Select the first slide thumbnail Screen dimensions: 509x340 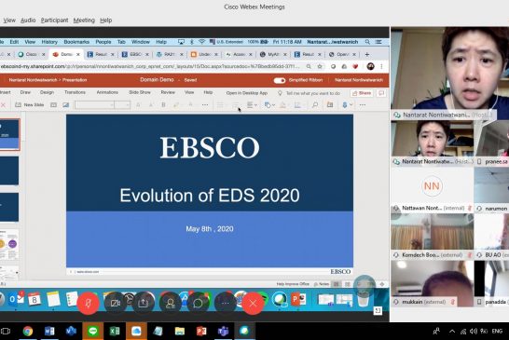pos(9,134)
